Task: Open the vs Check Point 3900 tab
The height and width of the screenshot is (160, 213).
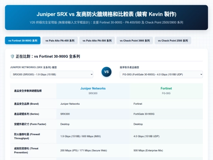Action: (x=135, y=41)
